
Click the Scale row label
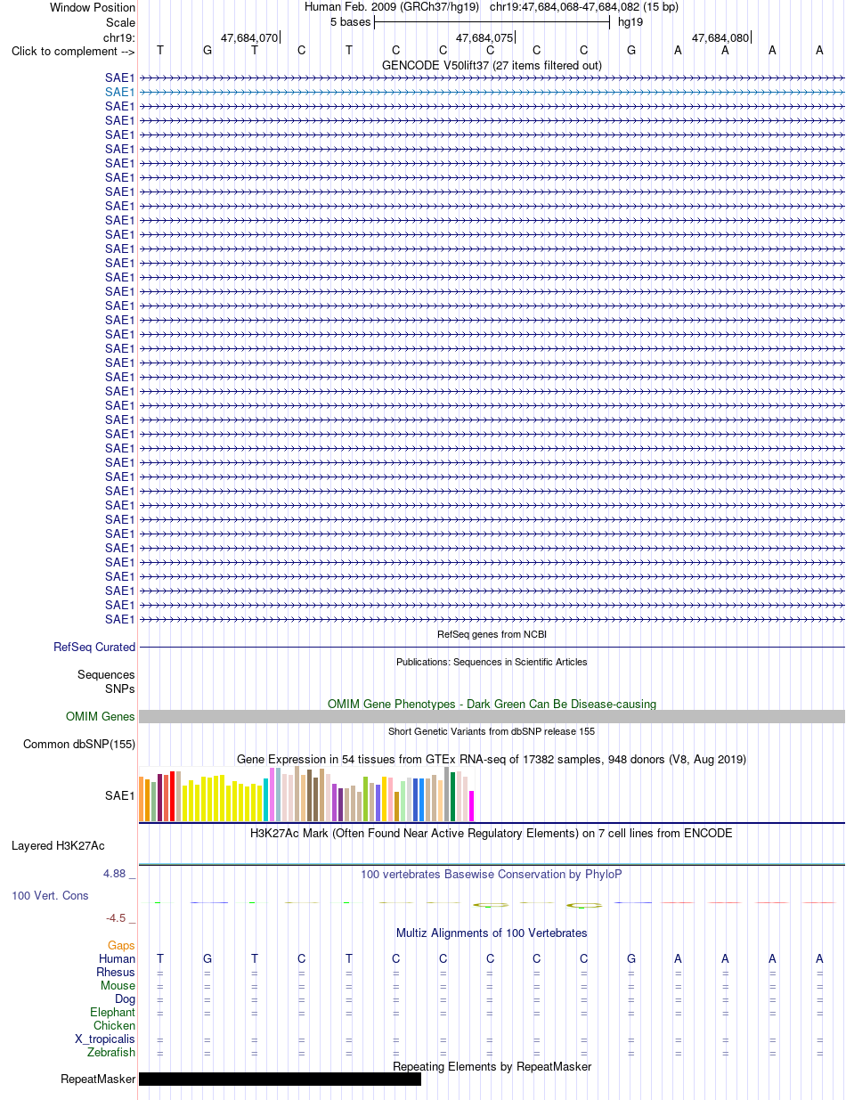pos(120,22)
